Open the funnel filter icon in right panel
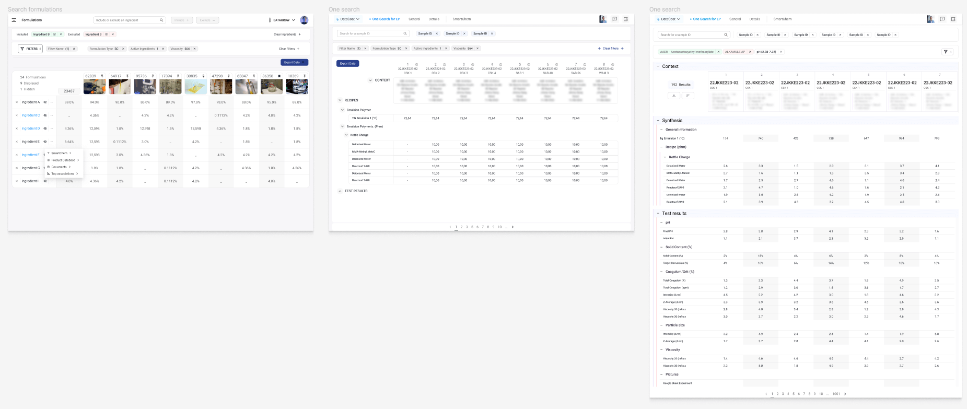Viewport: 967px width, 409px height. click(946, 52)
